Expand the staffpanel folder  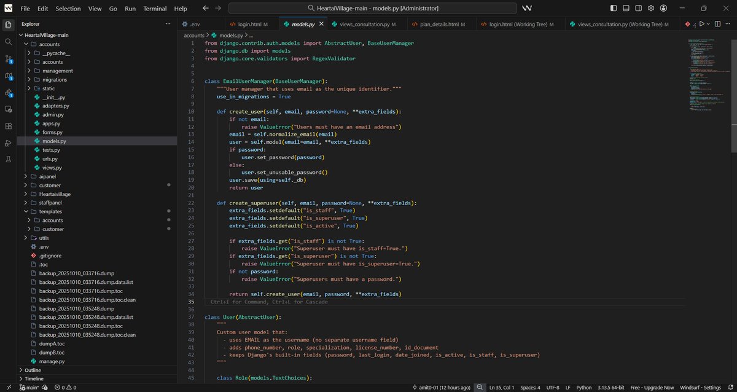click(x=98, y=203)
